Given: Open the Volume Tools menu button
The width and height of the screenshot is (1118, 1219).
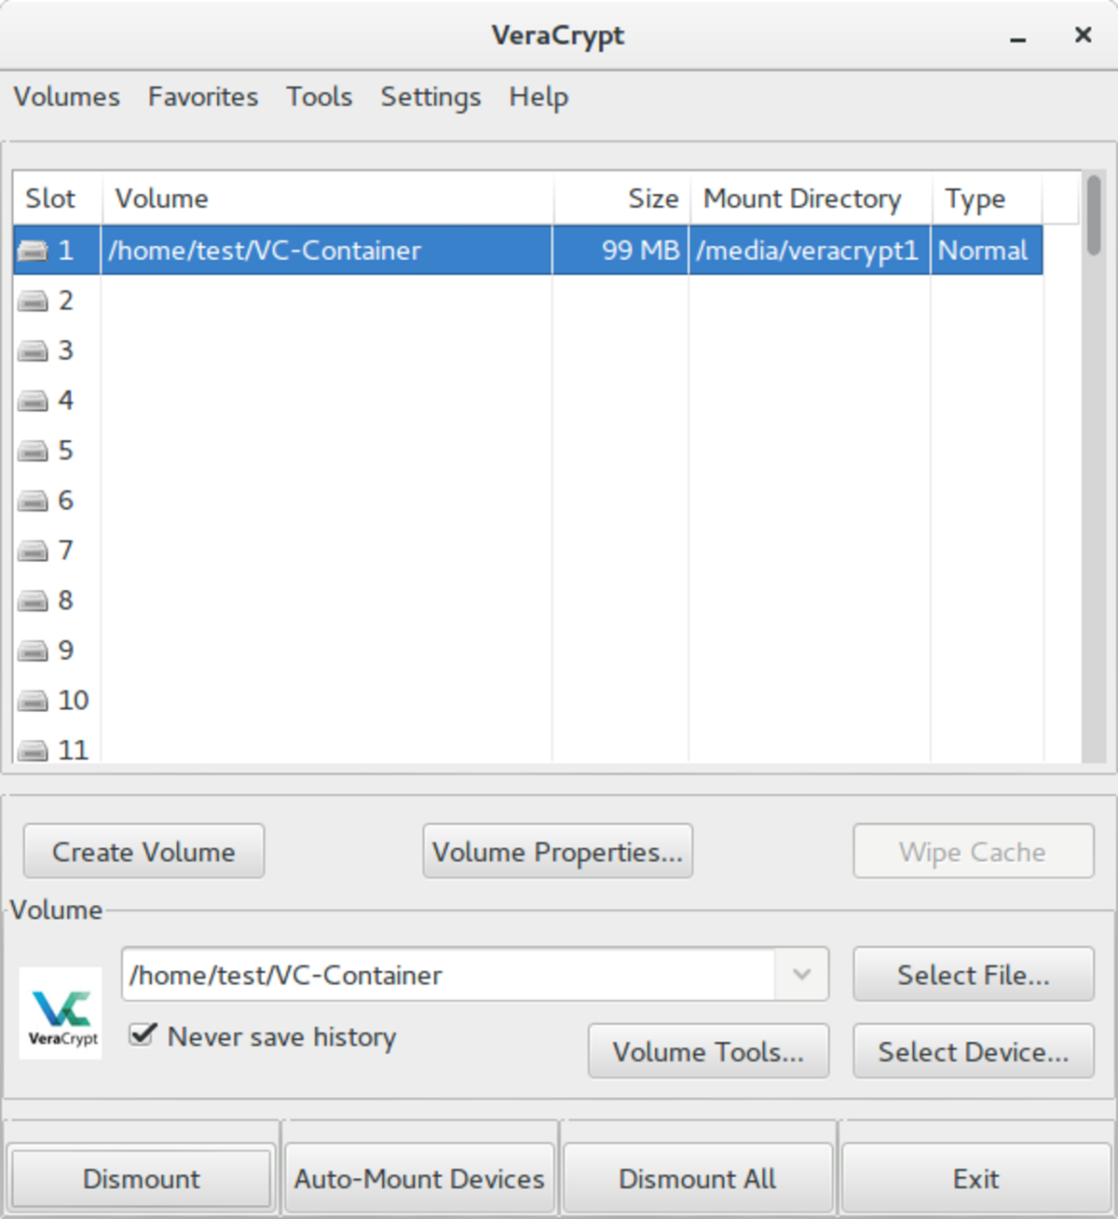Looking at the screenshot, I should tap(708, 1051).
